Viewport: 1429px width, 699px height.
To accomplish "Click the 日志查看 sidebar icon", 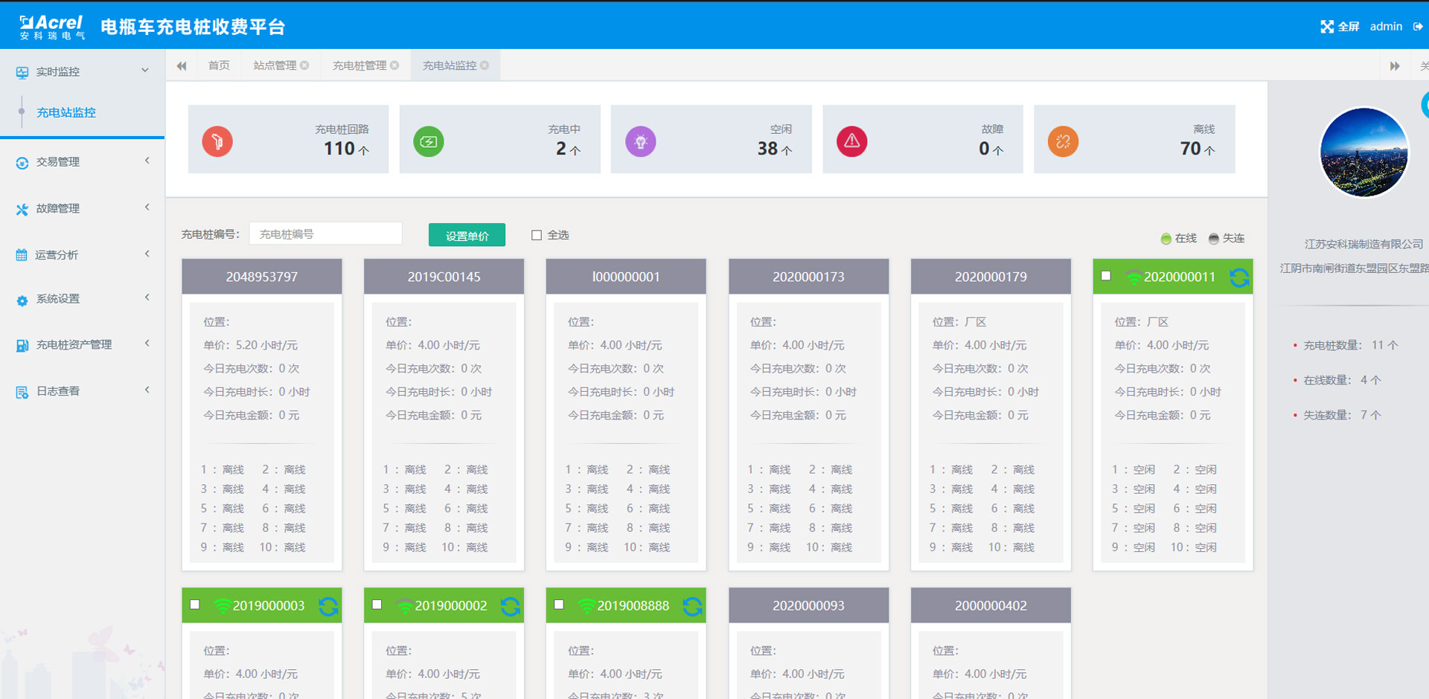I will [x=22, y=392].
